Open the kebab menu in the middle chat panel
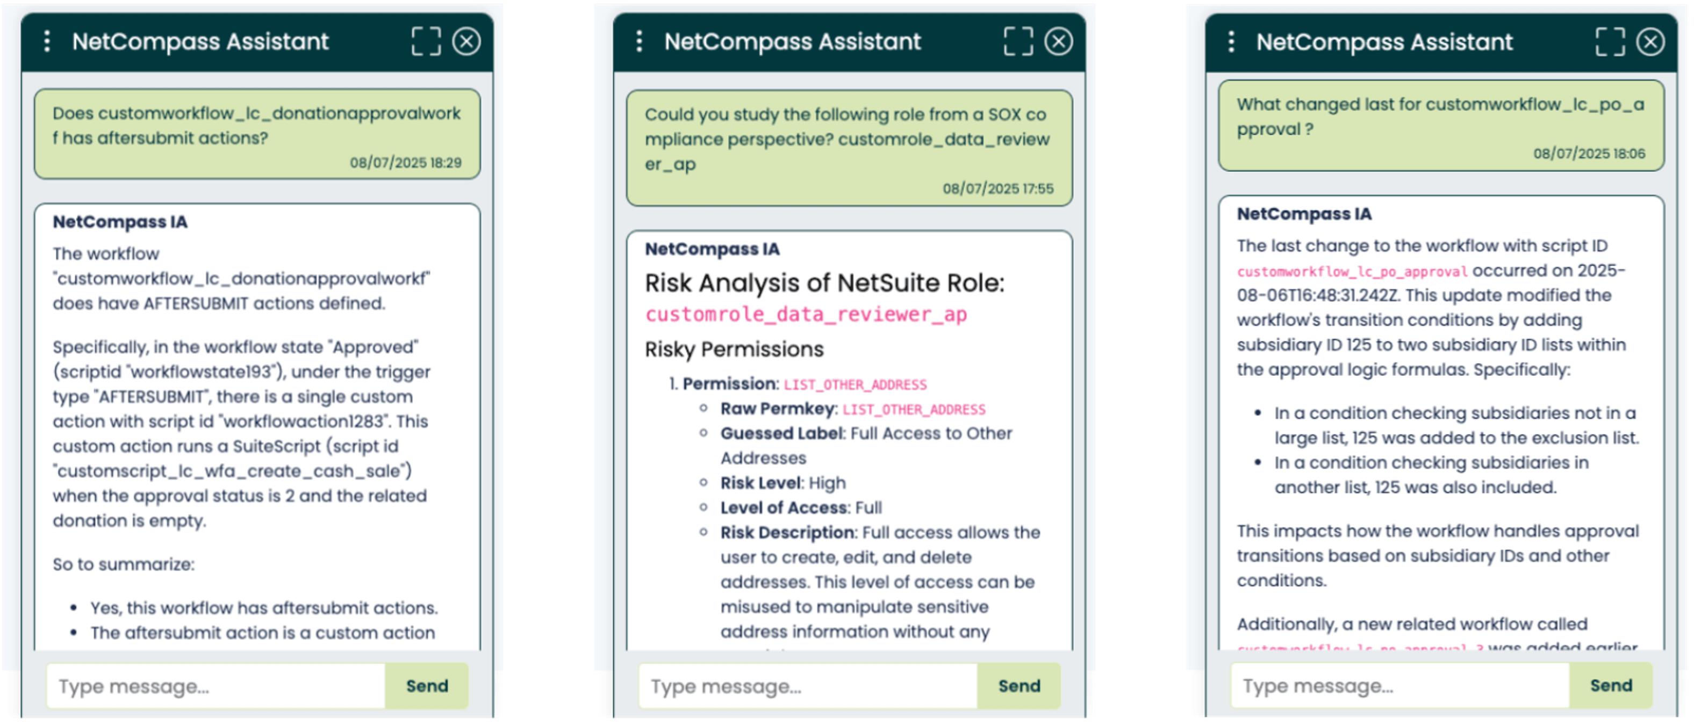1694x725 pixels. (x=638, y=41)
